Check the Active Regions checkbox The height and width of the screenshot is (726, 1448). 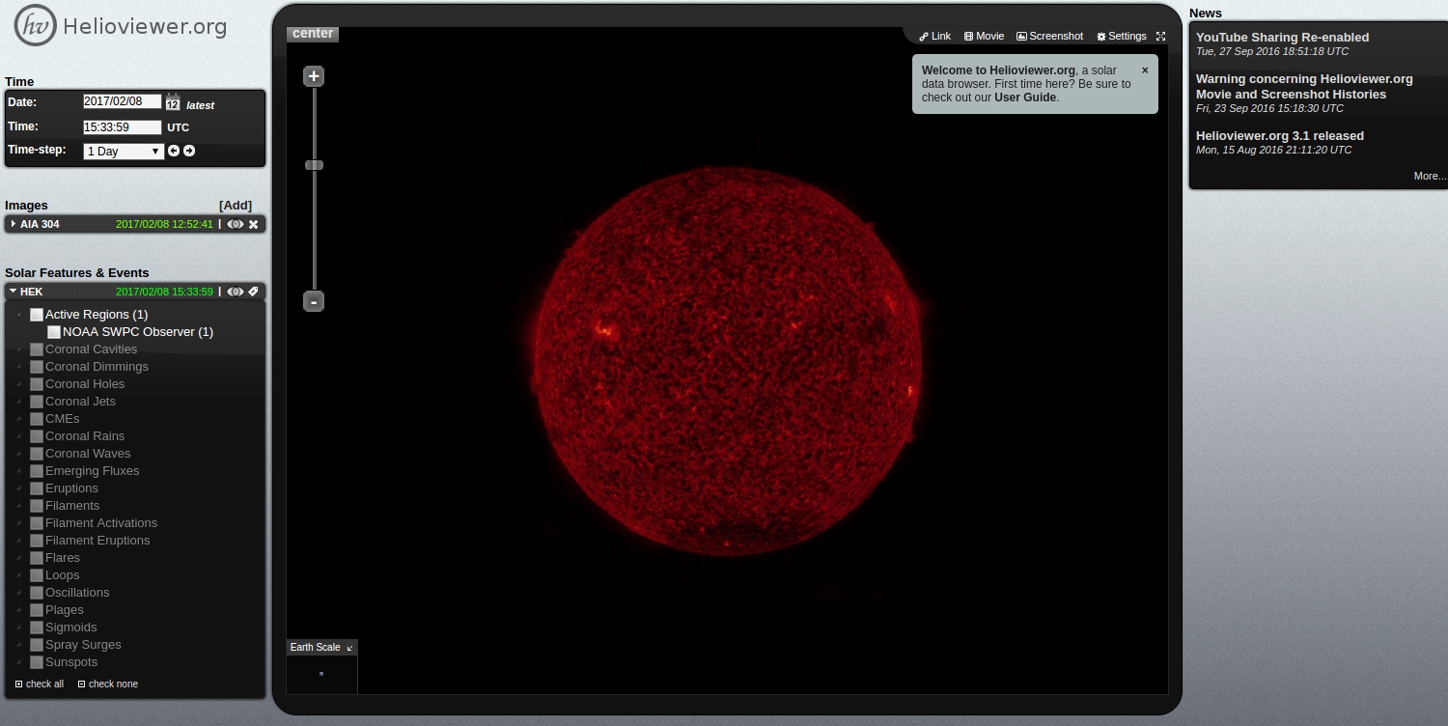[37, 315]
